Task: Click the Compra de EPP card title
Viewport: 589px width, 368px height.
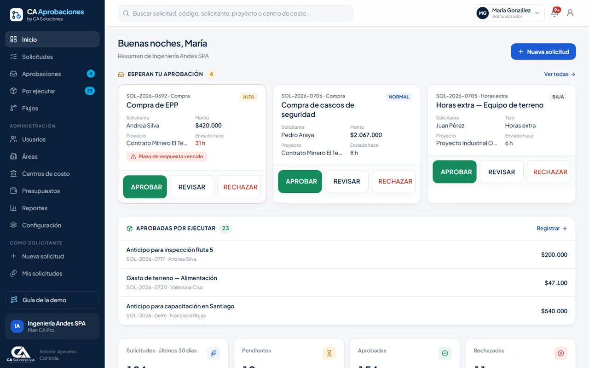Action: [x=152, y=105]
